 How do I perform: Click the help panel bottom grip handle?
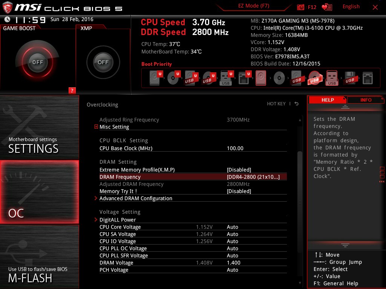tap(345, 245)
